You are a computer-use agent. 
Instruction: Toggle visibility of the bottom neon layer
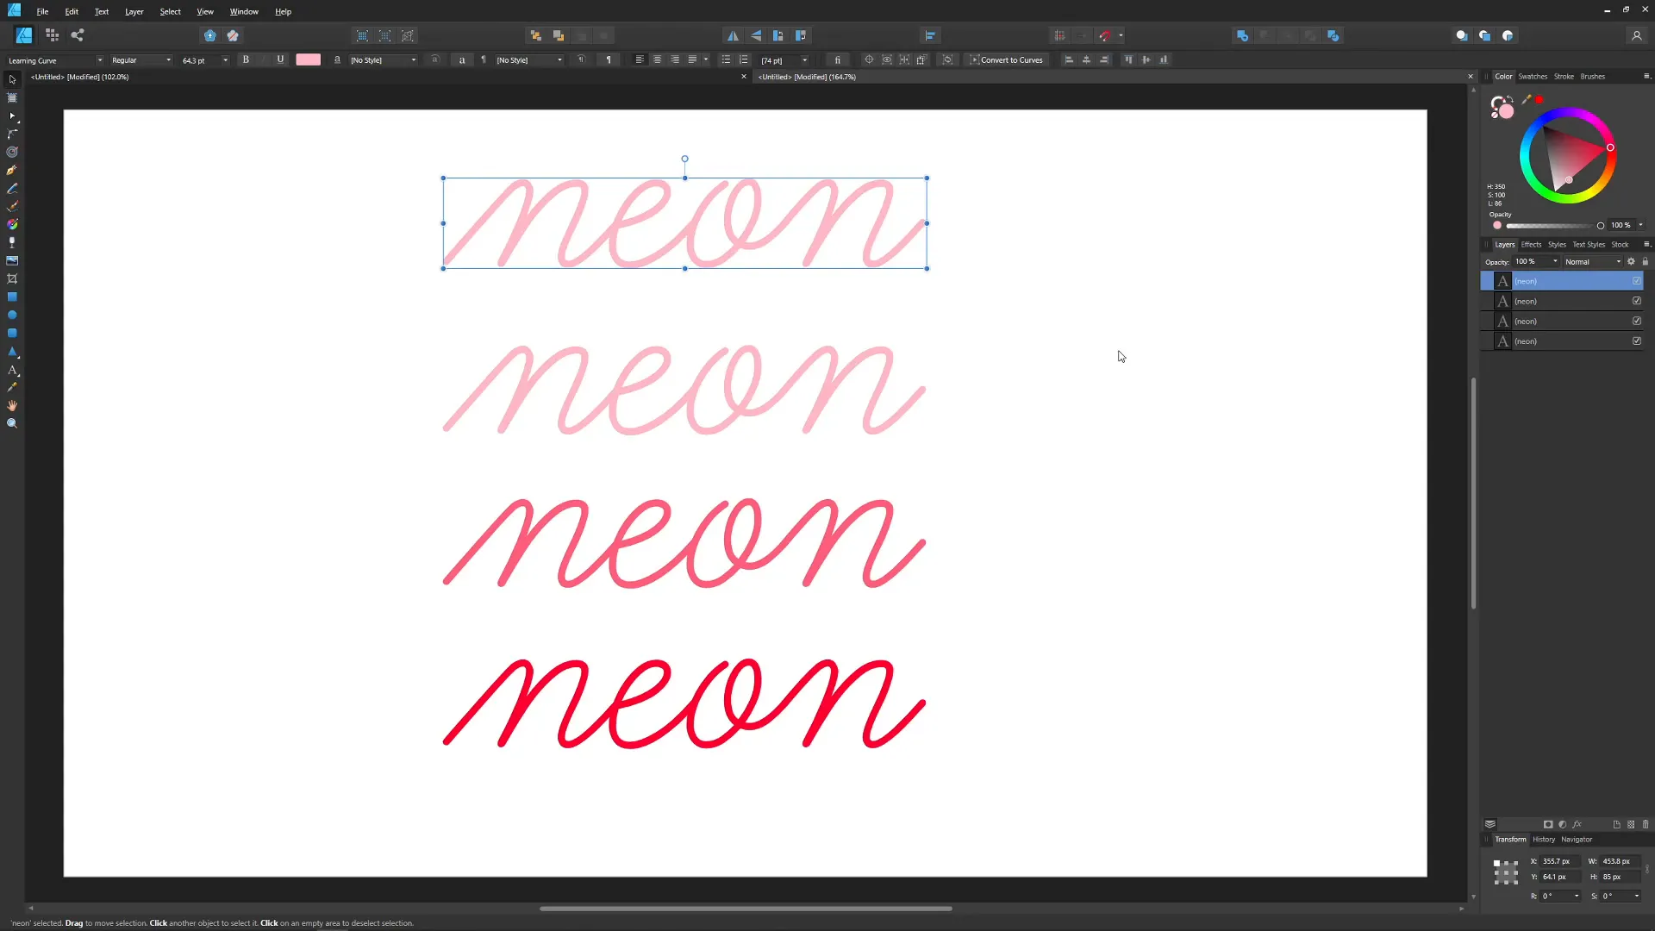coord(1636,341)
